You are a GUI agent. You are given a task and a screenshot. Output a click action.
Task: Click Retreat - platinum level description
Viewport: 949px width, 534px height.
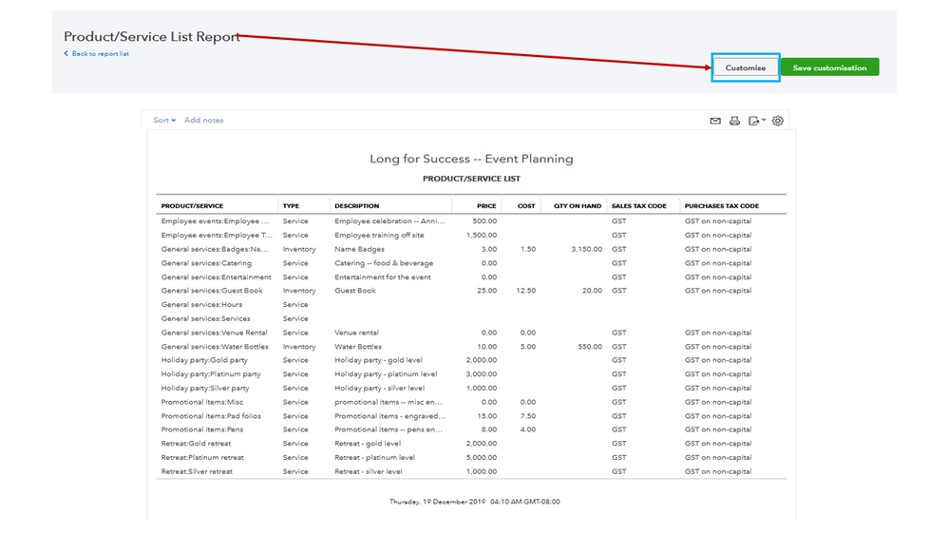pyautogui.click(x=374, y=457)
